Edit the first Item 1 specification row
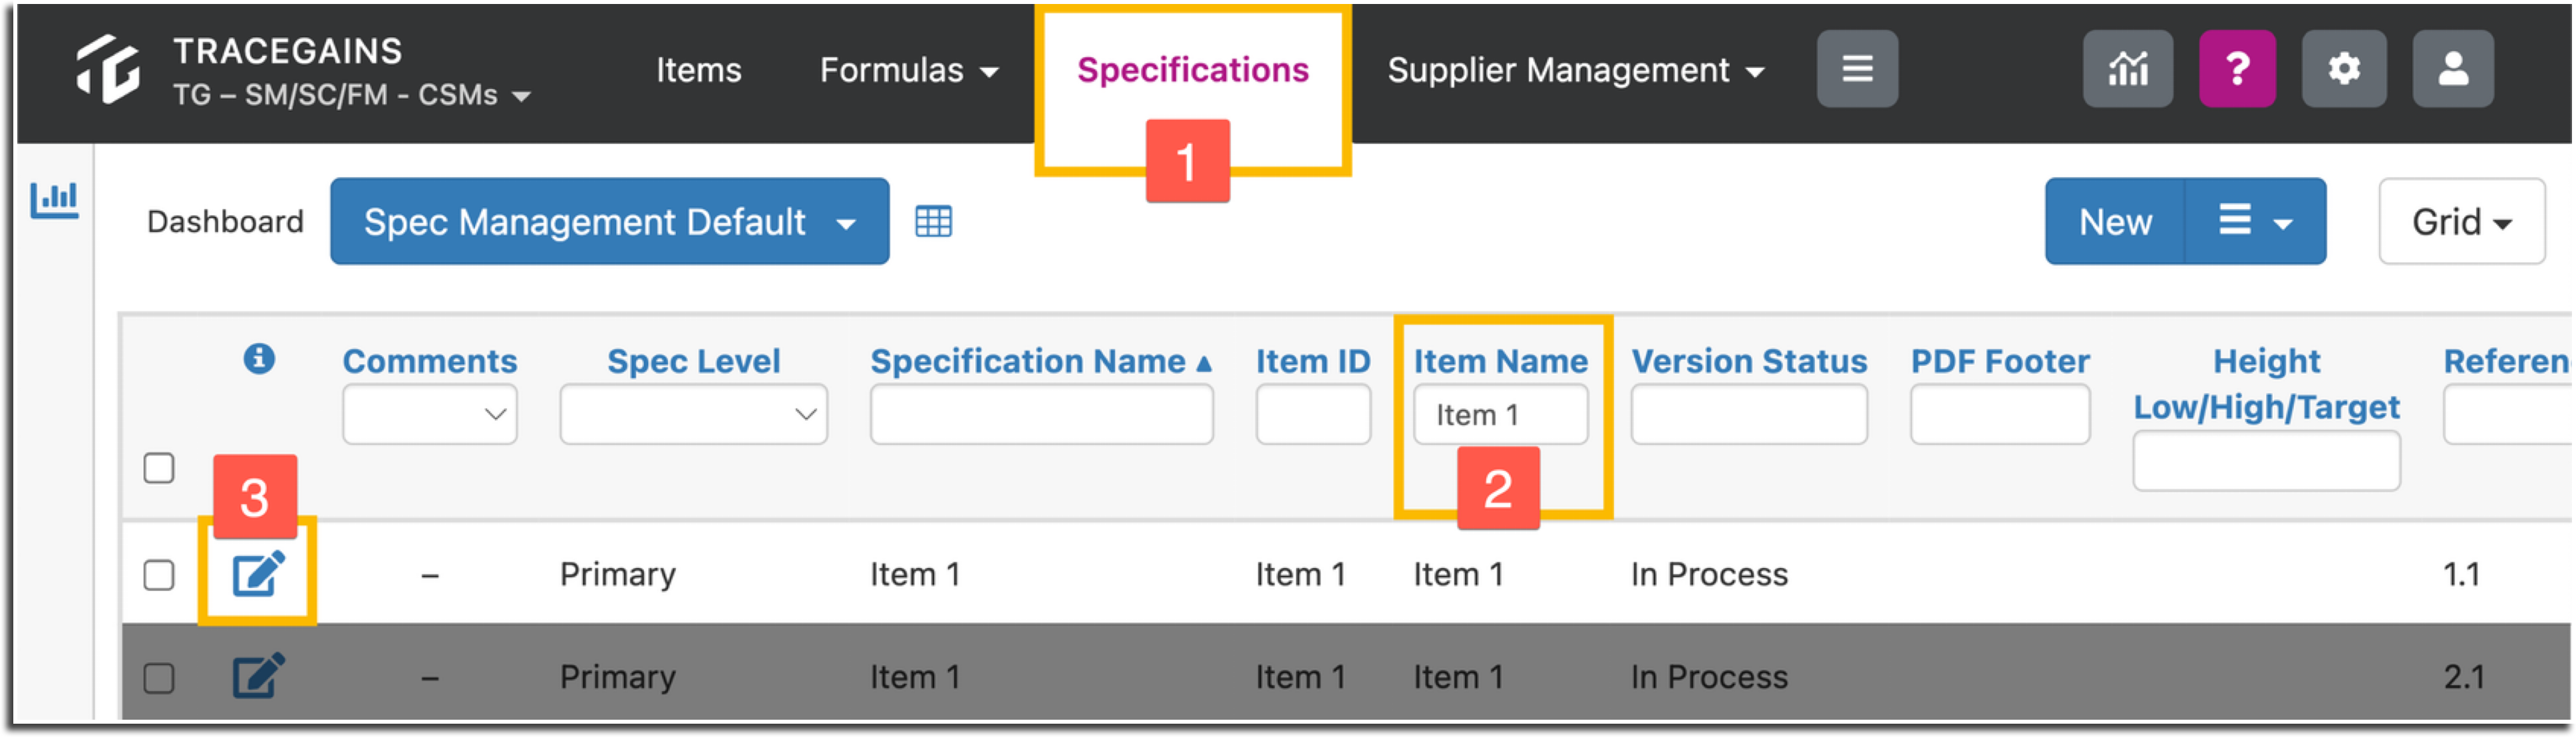This screenshot has width=2576, height=737. click(258, 573)
